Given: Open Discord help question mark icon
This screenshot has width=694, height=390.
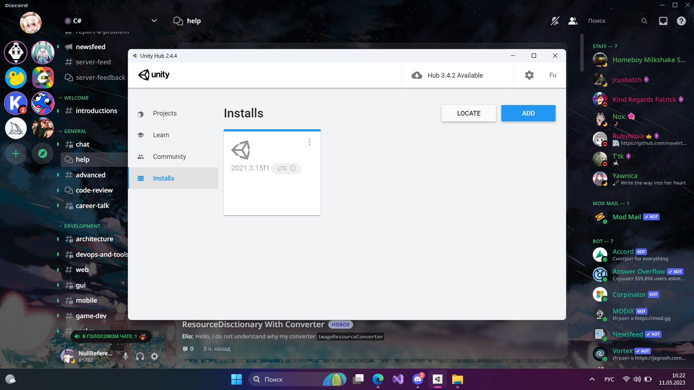Looking at the screenshot, I should [x=681, y=21].
